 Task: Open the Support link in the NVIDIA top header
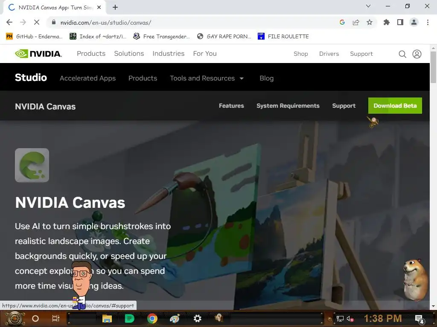point(361,54)
